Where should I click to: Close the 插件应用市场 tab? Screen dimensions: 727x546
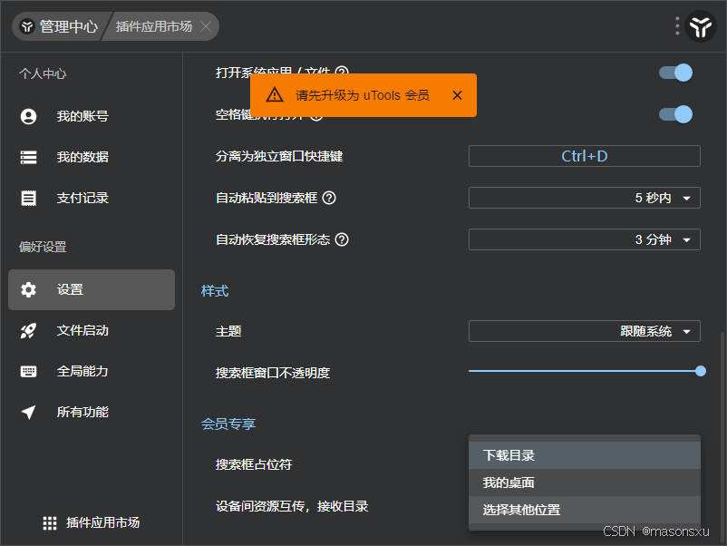(206, 26)
